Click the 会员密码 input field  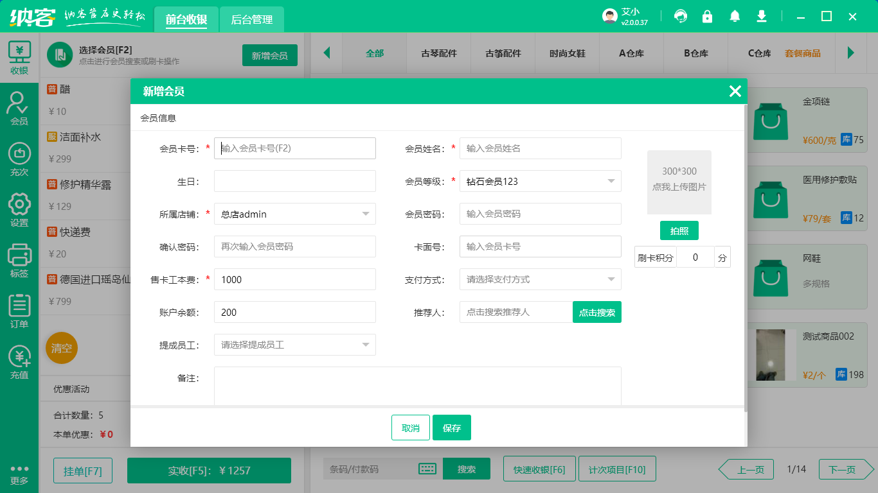coord(541,214)
